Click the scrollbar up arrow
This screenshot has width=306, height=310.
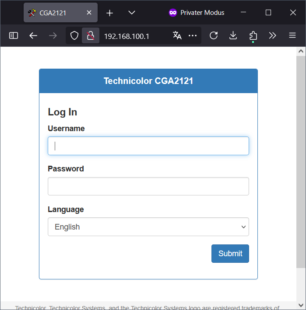[301, 52]
